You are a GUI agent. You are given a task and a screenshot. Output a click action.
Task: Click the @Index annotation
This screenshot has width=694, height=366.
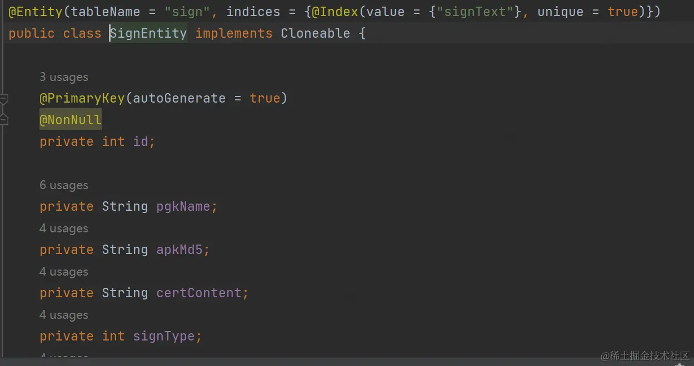[334, 12]
